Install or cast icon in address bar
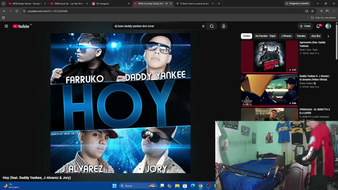The height and width of the screenshot is (190, 338). tap(307, 11)
